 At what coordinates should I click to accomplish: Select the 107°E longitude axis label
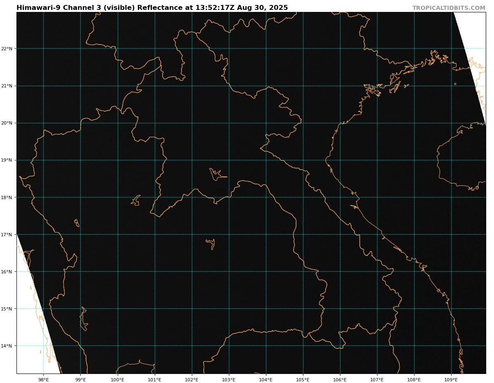click(377, 380)
